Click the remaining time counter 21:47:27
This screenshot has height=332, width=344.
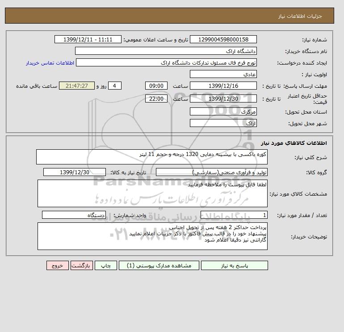(77, 86)
